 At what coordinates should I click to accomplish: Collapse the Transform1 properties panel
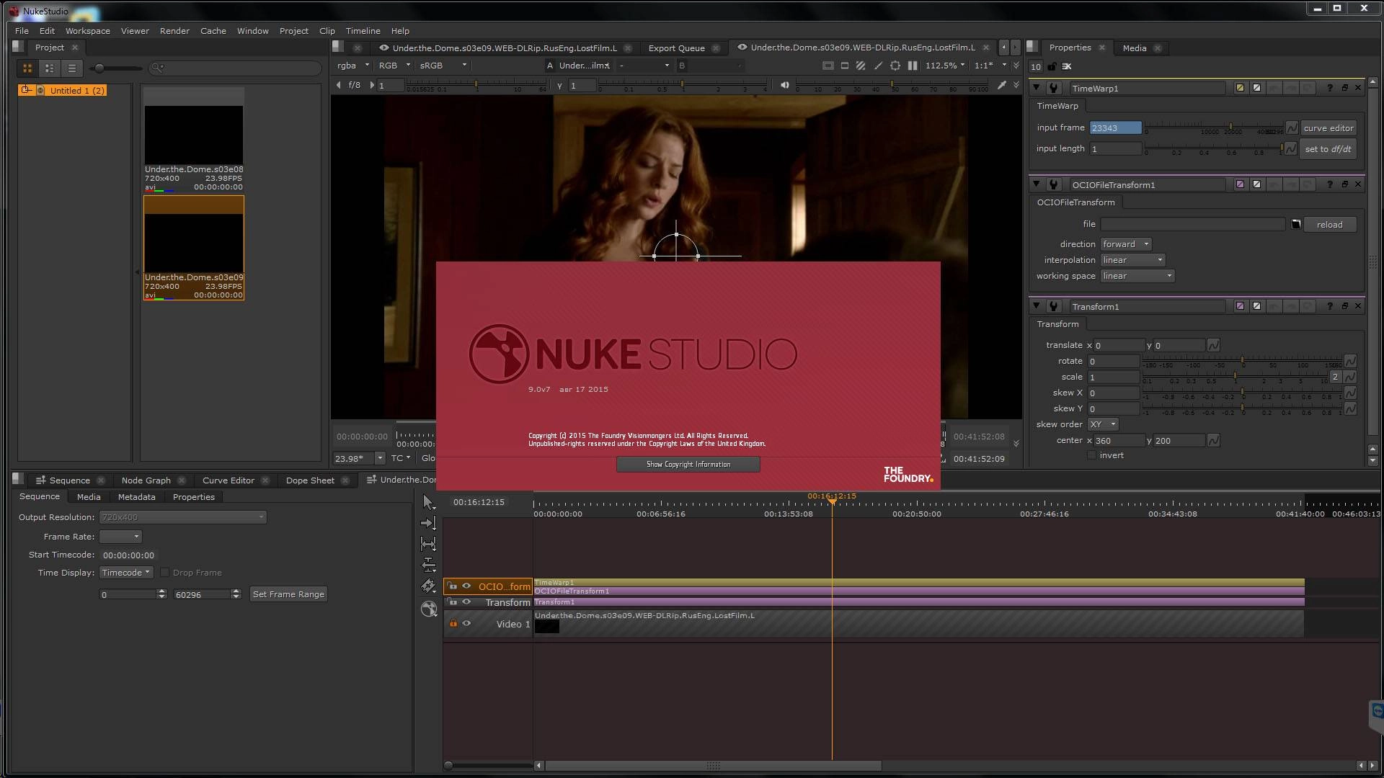point(1037,306)
